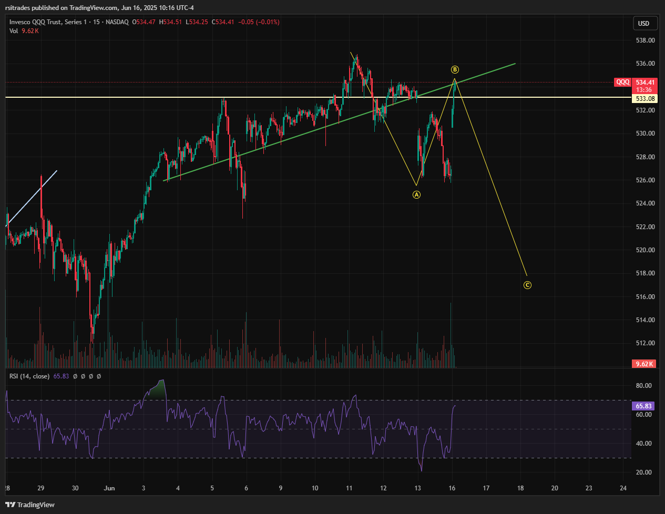Viewport: 665px width, 514px height.
Task: Click the H534.51 high value
Action: coord(170,22)
